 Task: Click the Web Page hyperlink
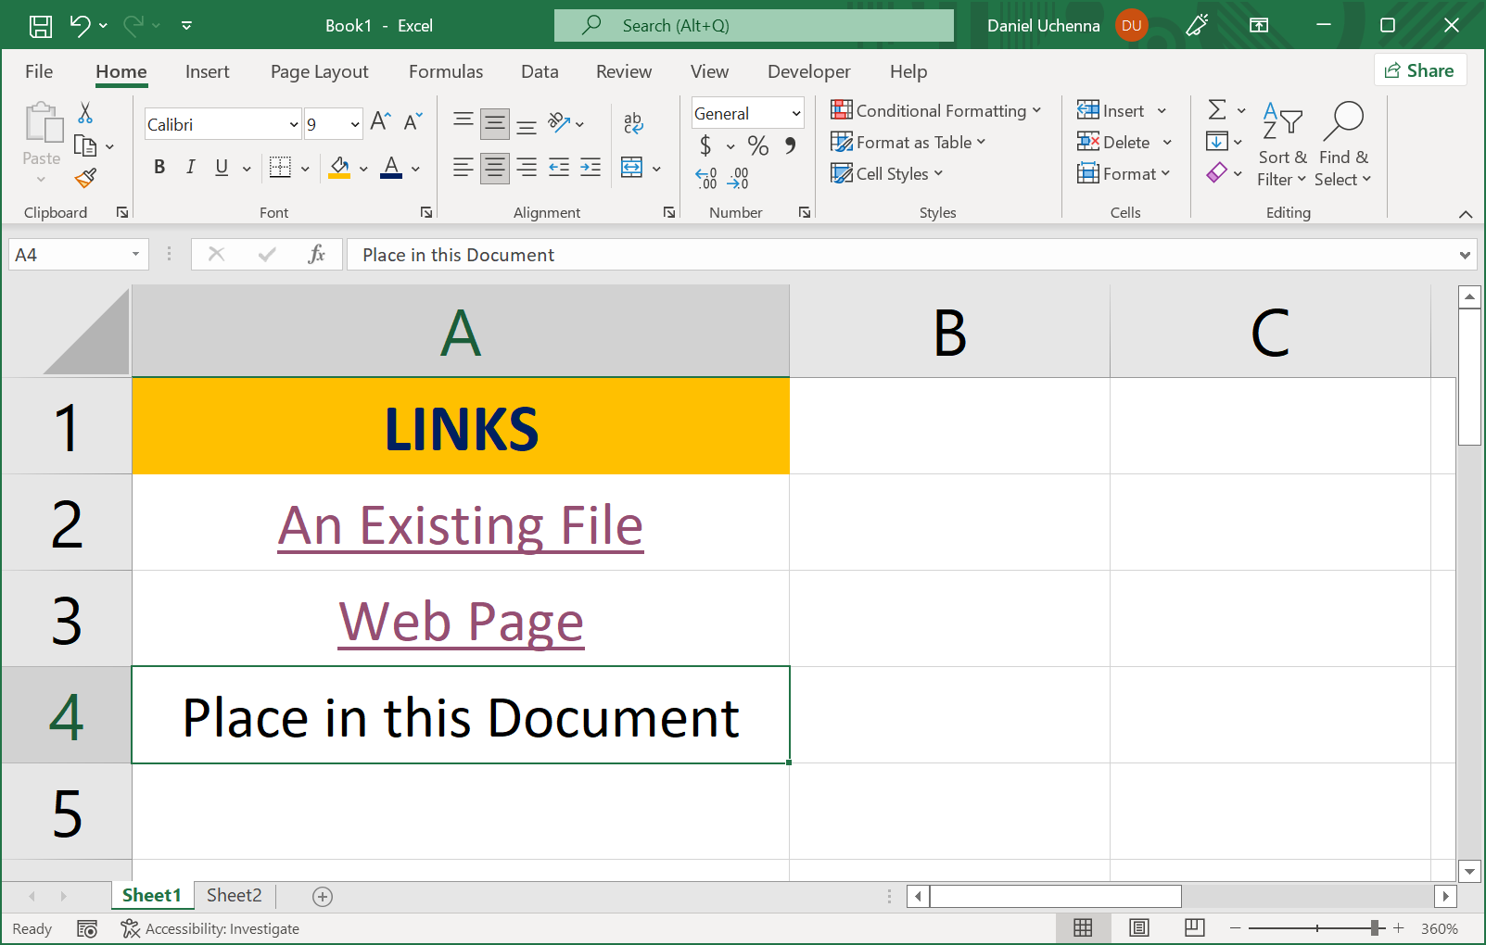coord(461,620)
